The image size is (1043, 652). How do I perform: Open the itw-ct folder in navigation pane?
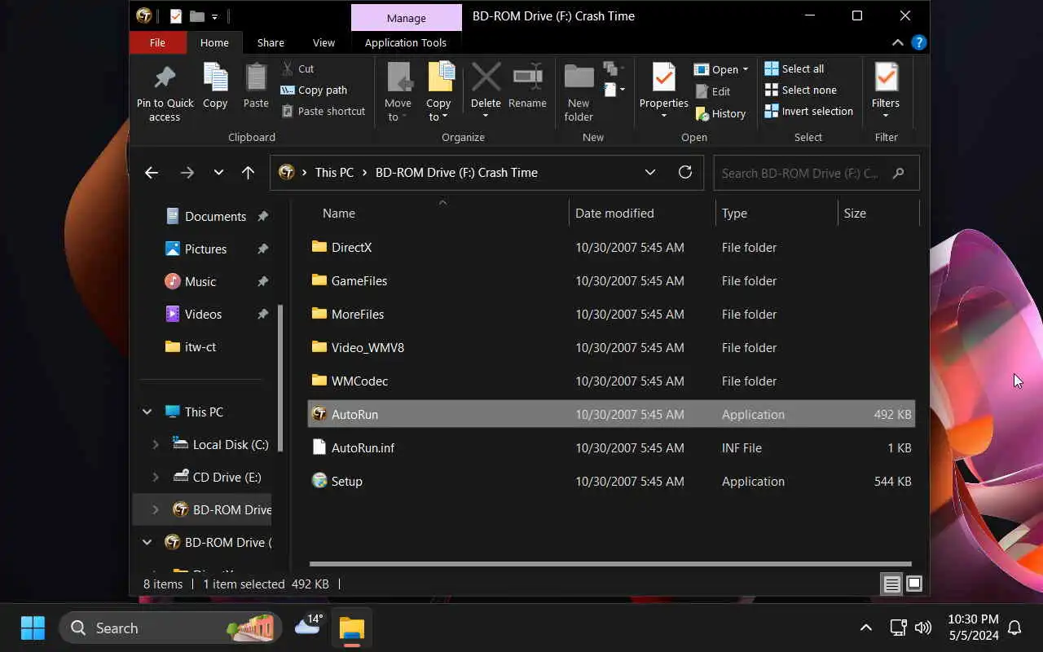(x=200, y=346)
